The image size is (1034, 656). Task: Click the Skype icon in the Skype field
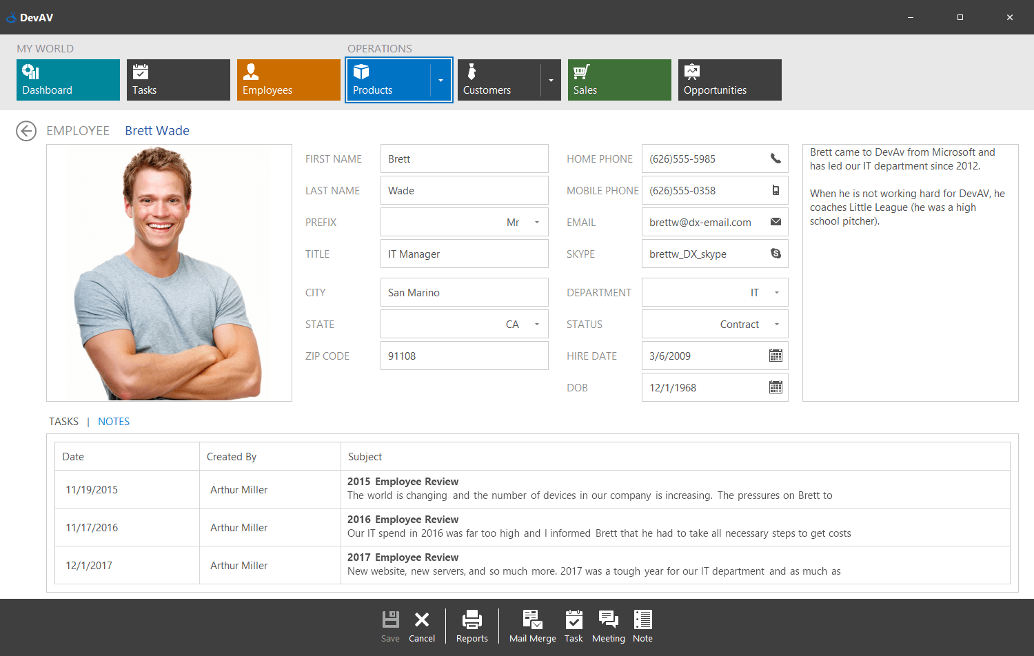tap(775, 254)
